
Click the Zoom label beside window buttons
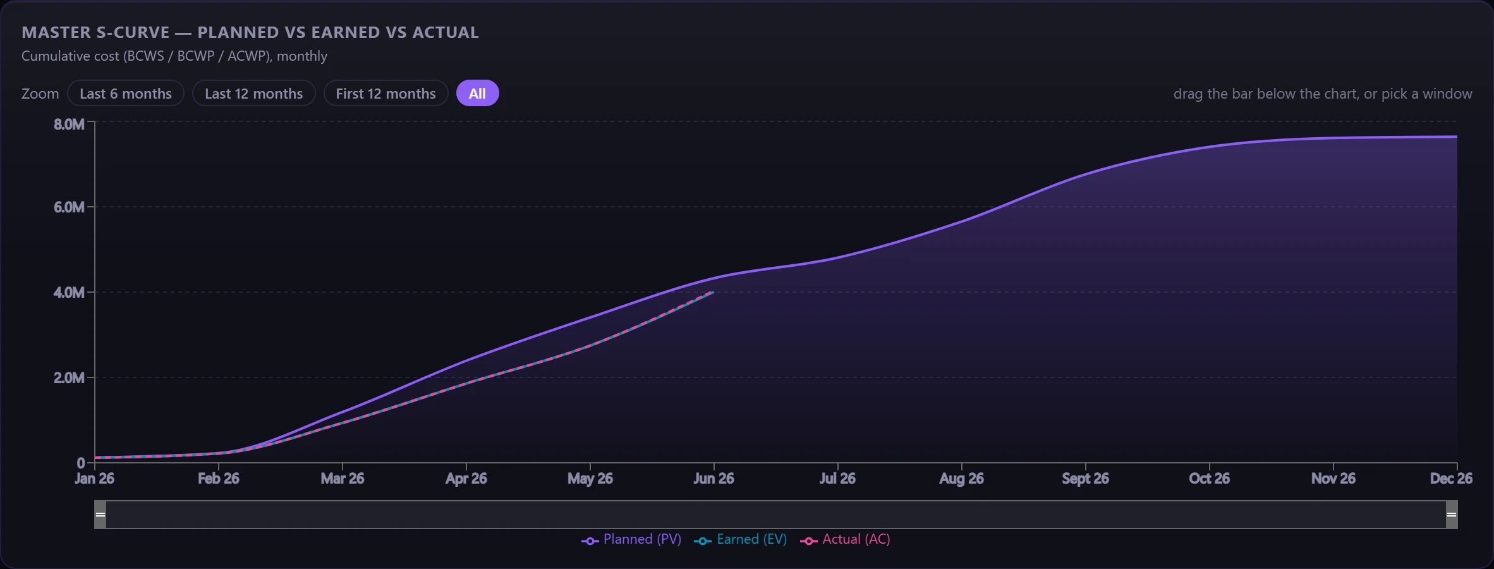(x=40, y=94)
